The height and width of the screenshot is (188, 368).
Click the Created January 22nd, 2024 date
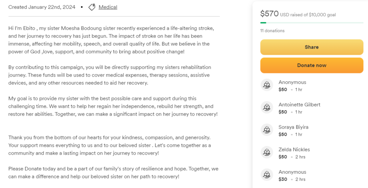coord(42,7)
